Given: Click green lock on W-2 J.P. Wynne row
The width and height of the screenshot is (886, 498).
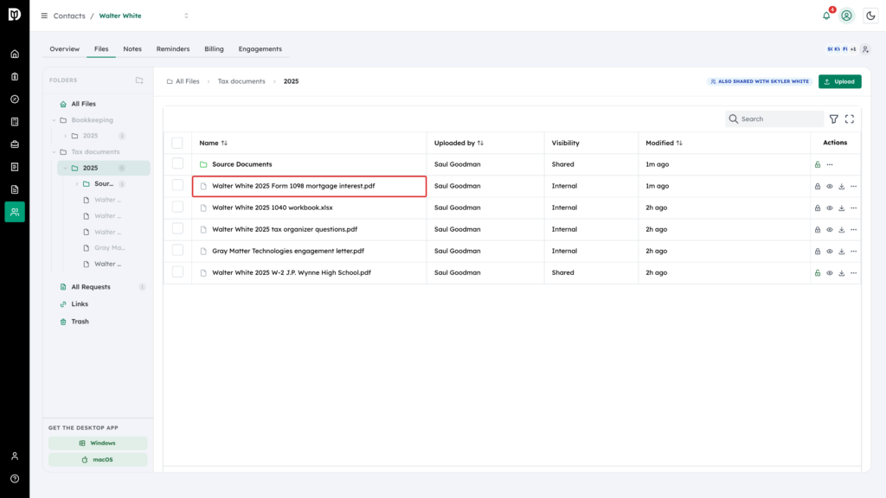Looking at the screenshot, I should (x=817, y=272).
